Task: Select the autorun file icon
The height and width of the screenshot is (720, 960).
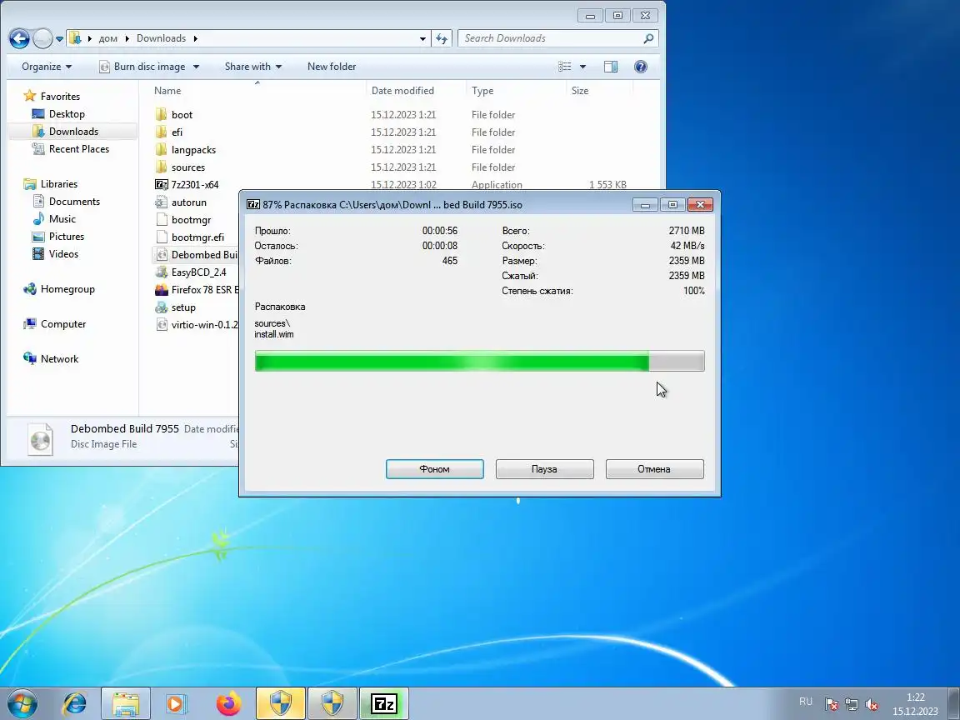Action: tap(162, 202)
